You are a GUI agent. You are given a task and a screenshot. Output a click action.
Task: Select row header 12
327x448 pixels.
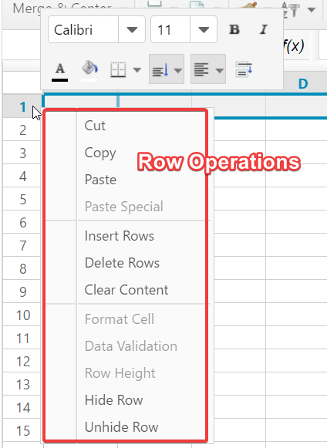point(22,361)
